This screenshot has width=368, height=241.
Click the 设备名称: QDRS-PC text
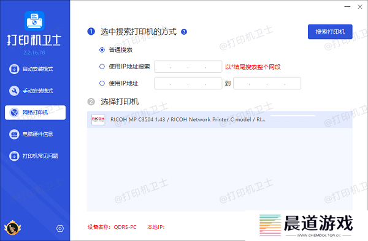tap(112, 227)
